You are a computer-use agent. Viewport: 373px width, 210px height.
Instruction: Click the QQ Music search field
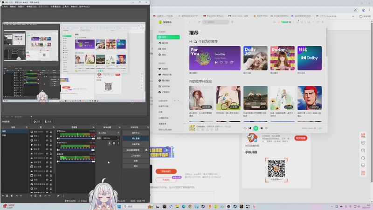click(216, 22)
